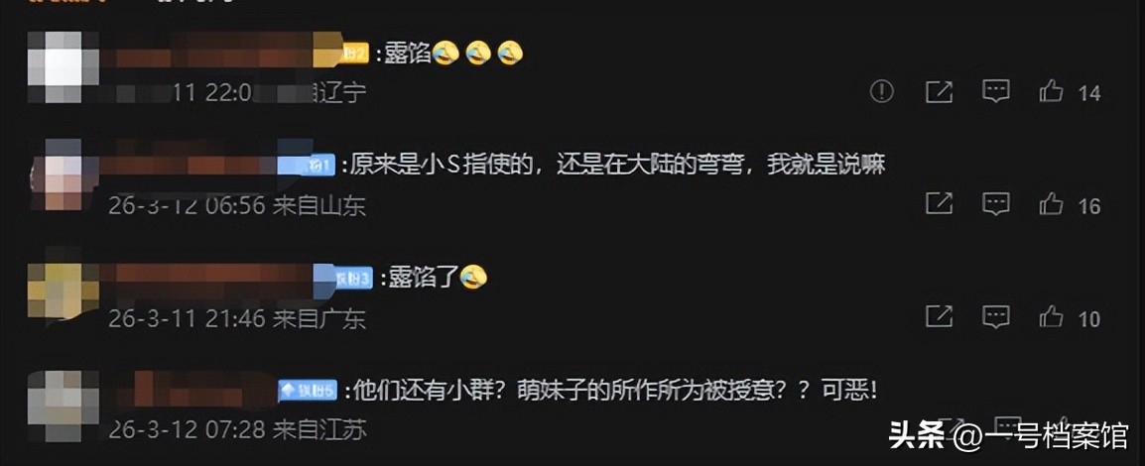Image resolution: width=1145 pixels, height=466 pixels.
Task: Click the Guangdong commenter's fan badge
Action: (x=343, y=280)
